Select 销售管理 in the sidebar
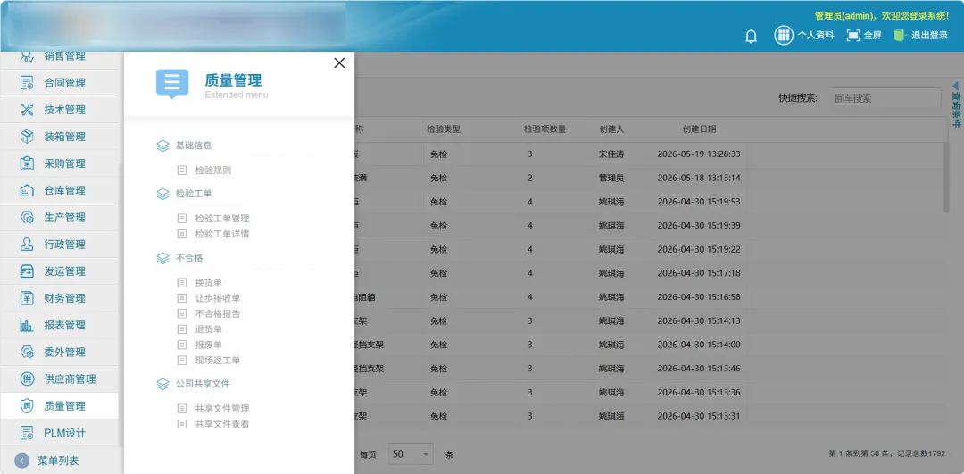The image size is (964, 474). [59, 57]
